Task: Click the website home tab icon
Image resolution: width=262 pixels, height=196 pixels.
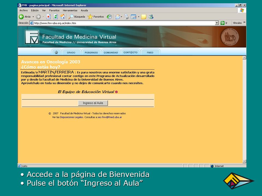Action: coord(56,52)
